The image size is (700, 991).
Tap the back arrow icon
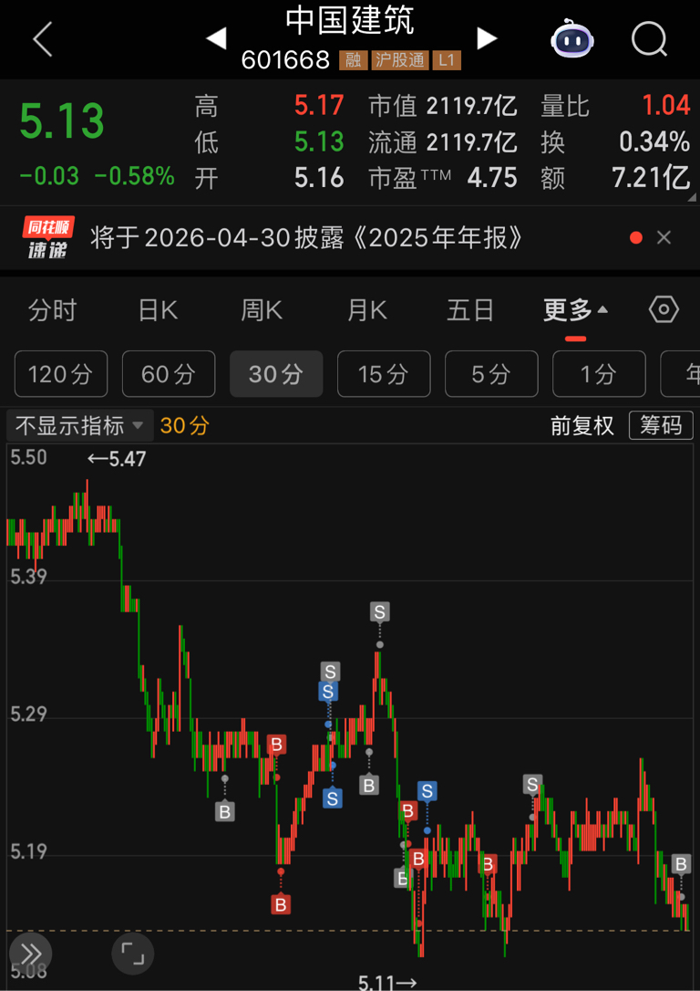point(43,40)
